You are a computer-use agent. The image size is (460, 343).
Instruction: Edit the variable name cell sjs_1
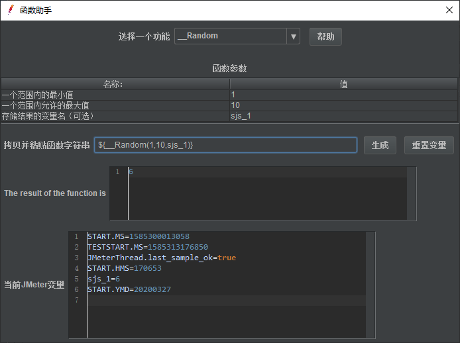343,116
